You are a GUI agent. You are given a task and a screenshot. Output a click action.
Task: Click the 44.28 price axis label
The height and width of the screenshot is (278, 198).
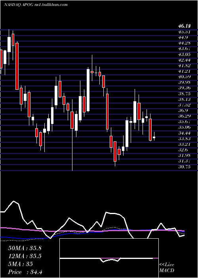[185, 43]
